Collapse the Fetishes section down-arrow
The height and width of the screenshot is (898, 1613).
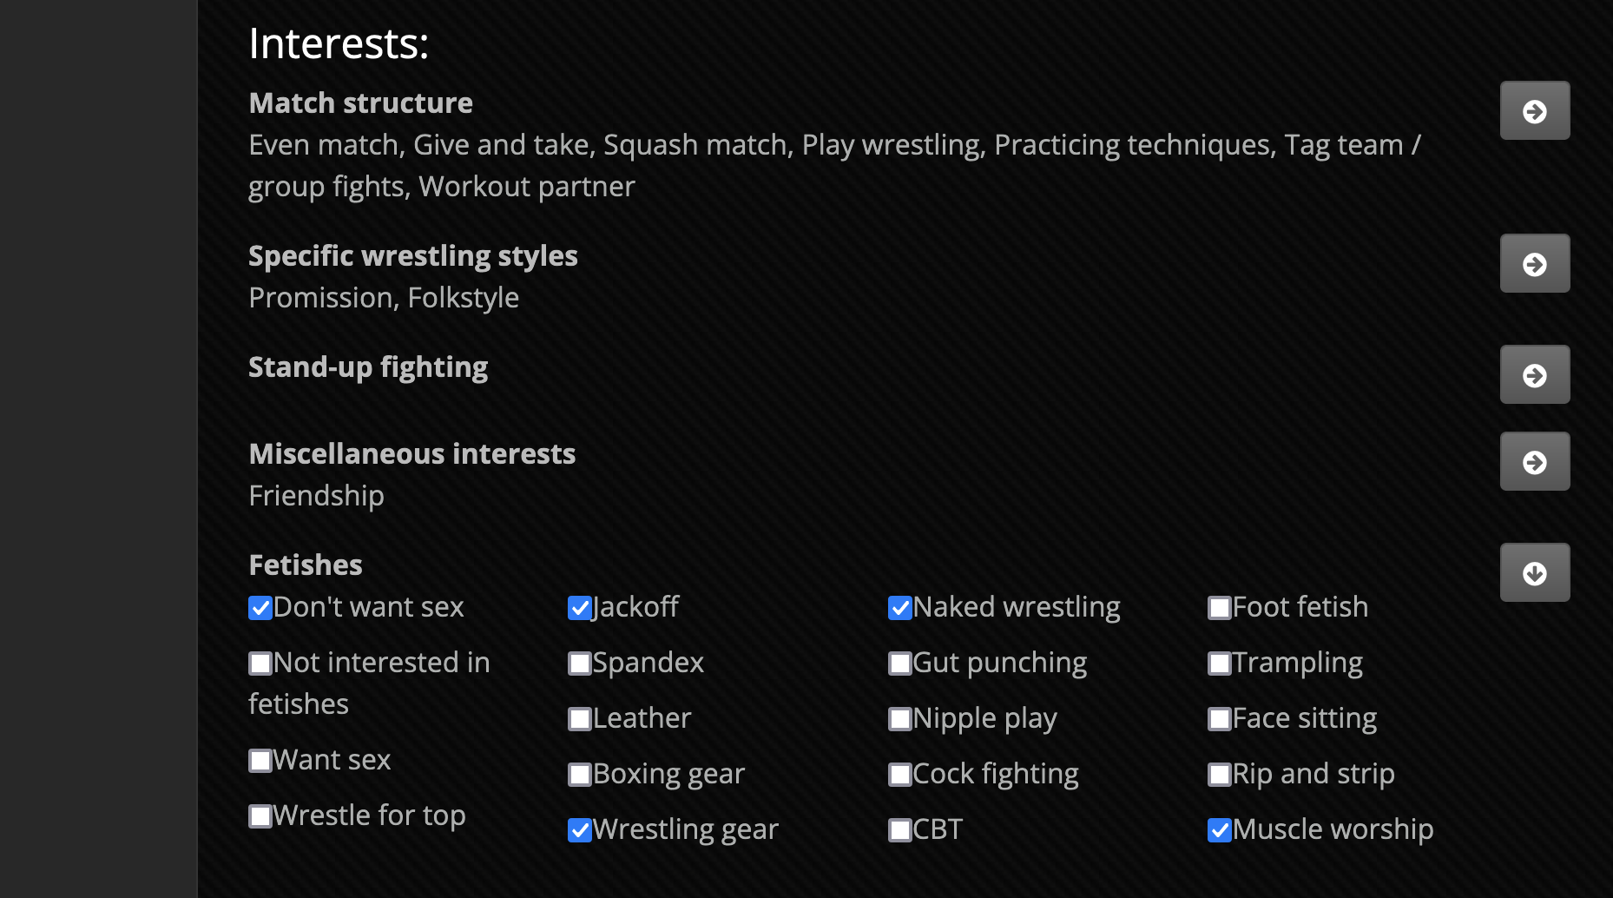(x=1534, y=573)
